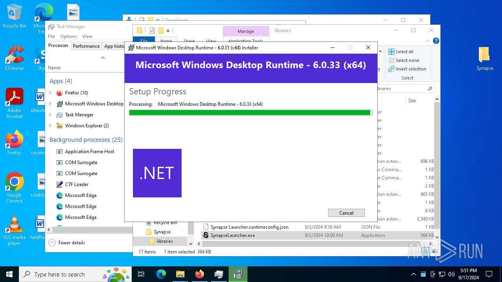This screenshot has width=502, height=282.
Task: Open Firefox desktop shortcut
Action: (15, 143)
